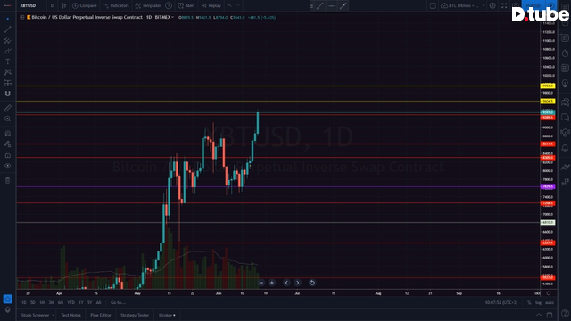Click the Alert button
The height and width of the screenshot is (321, 571).
click(x=186, y=5)
